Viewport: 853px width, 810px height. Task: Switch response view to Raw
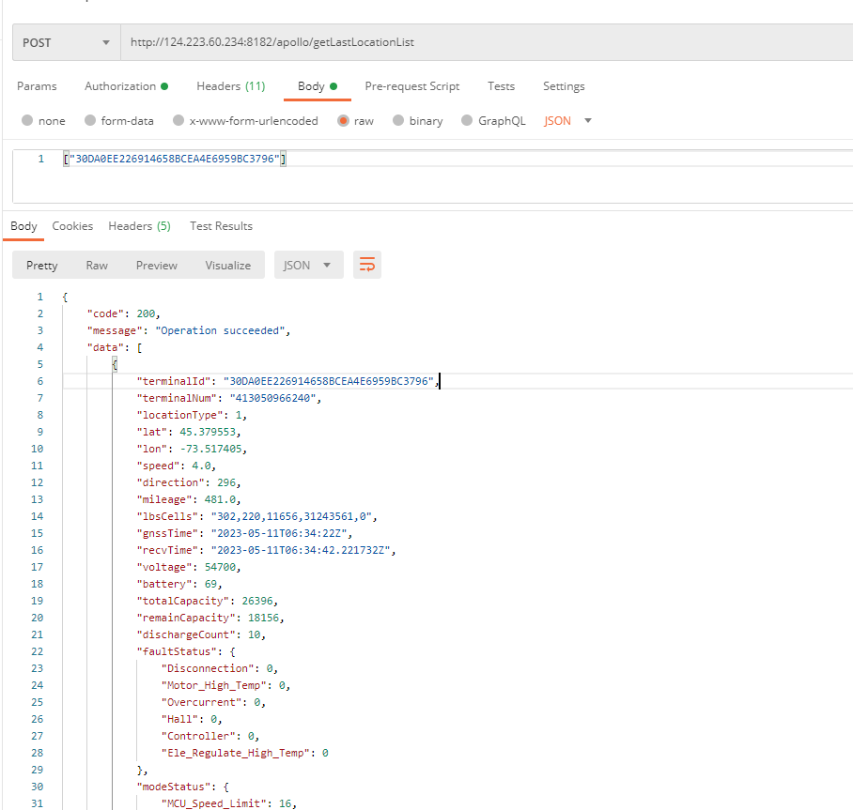tap(97, 266)
